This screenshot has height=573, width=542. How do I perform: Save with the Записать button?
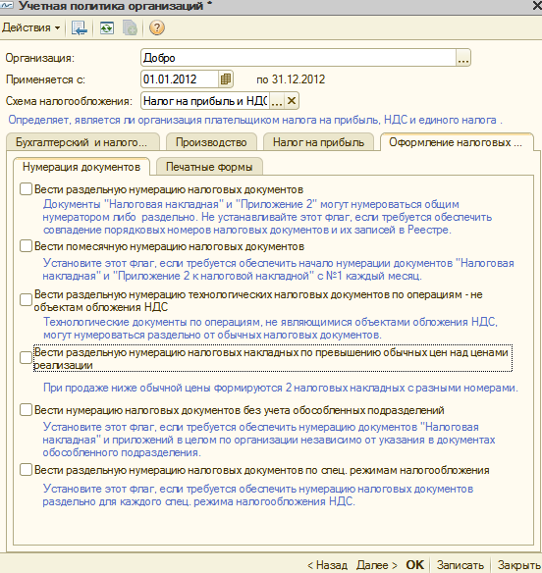pyautogui.click(x=461, y=565)
